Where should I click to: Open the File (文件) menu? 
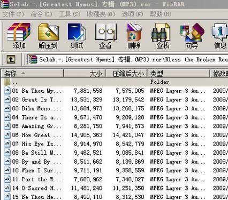tap(13, 14)
